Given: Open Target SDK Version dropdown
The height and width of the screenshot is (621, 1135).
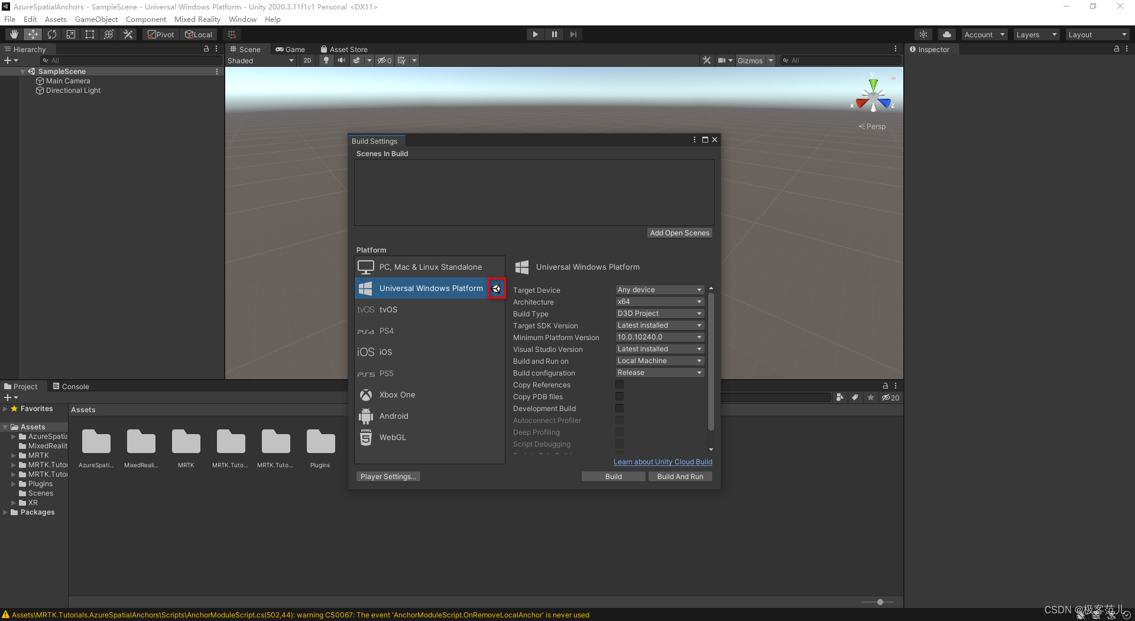Looking at the screenshot, I should [660, 325].
